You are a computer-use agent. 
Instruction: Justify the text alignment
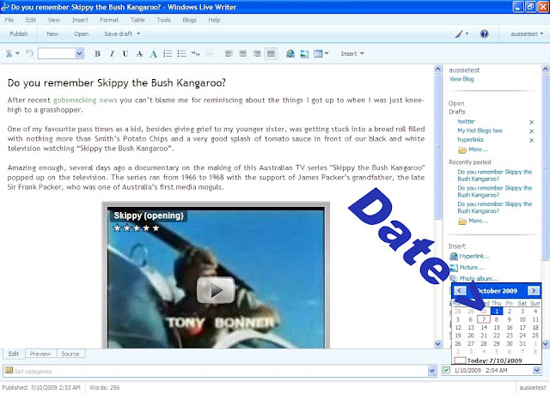point(271,53)
